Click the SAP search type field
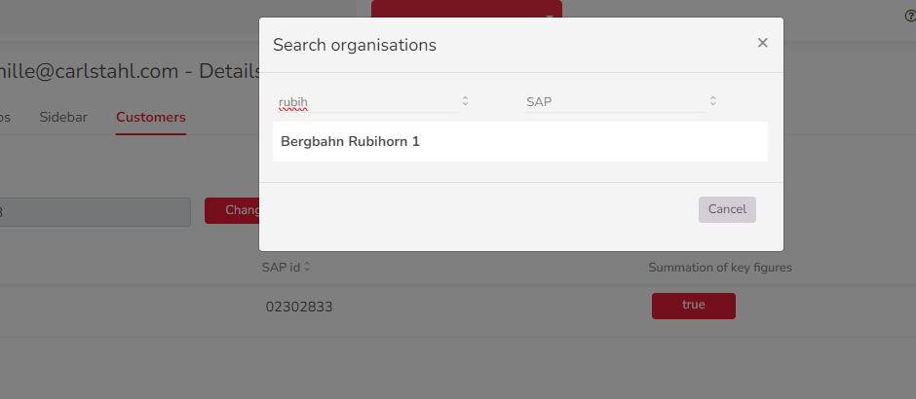Image resolution: width=916 pixels, height=399 pixels. 612,101
